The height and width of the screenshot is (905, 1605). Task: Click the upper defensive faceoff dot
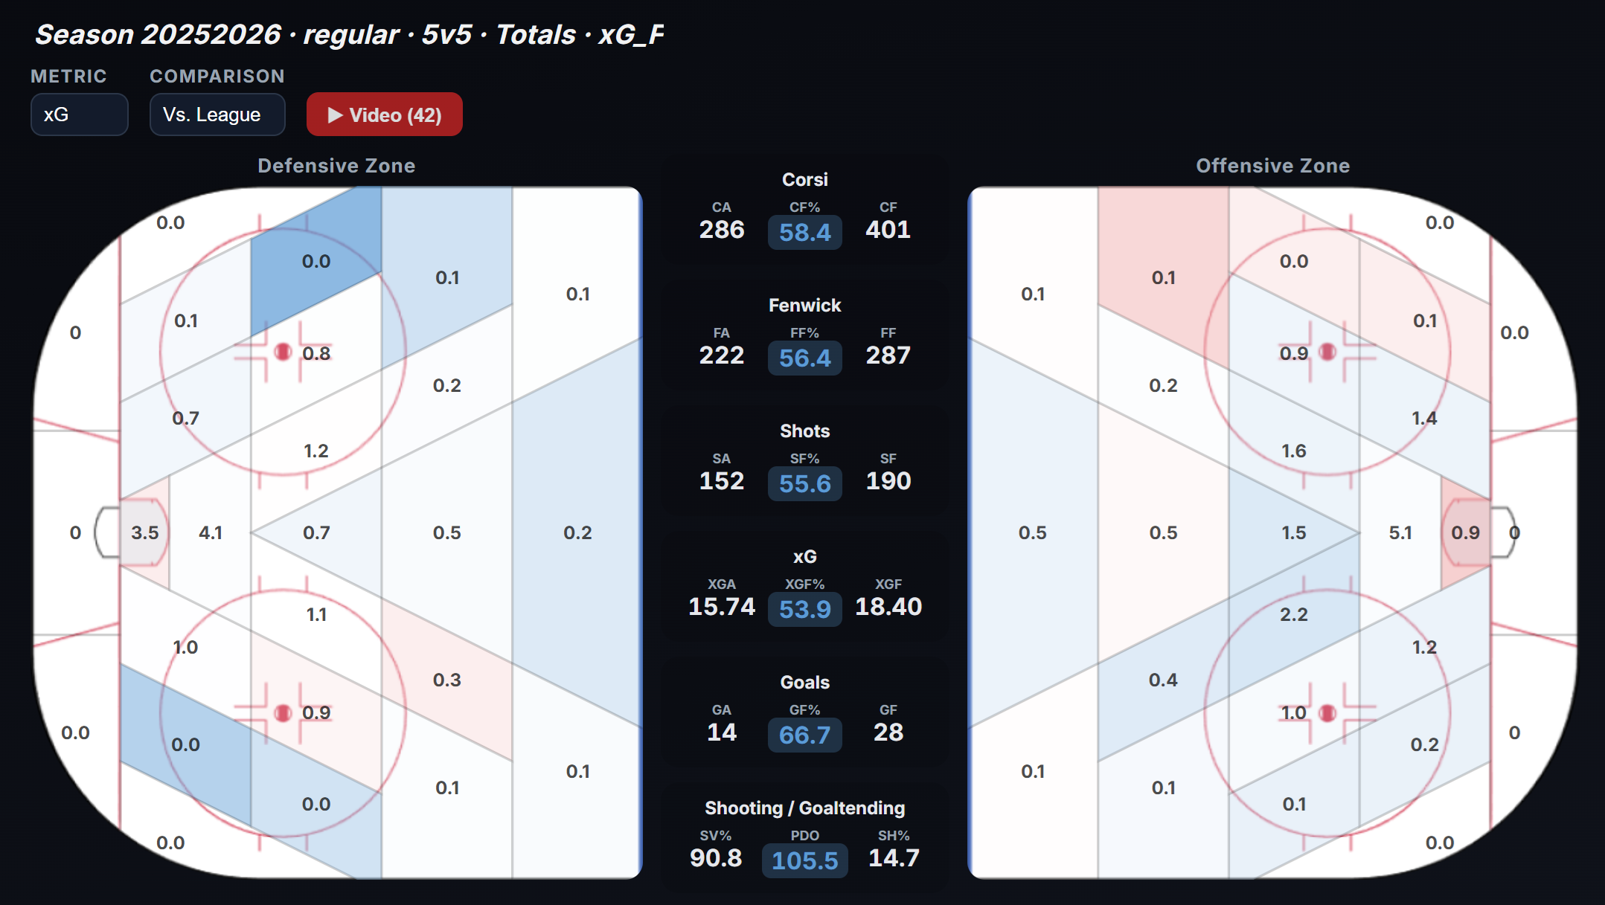(283, 352)
